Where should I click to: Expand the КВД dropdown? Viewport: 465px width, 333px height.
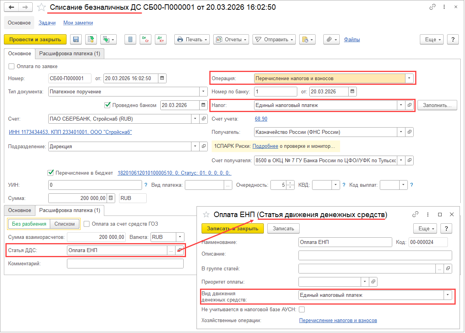click(x=335, y=185)
